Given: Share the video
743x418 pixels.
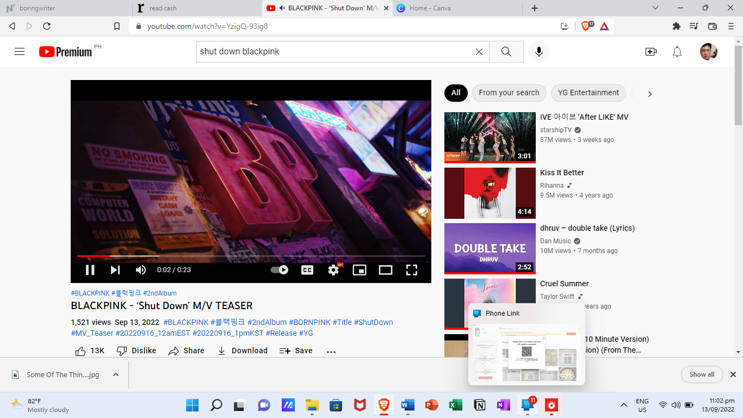Looking at the screenshot, I should [187, 351].
